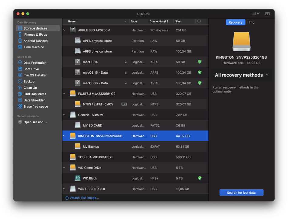Click the Data Shredder label

pyautogui.click(x=34, y=100)
